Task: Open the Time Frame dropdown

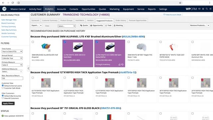Action: click(x=12, y=51)
